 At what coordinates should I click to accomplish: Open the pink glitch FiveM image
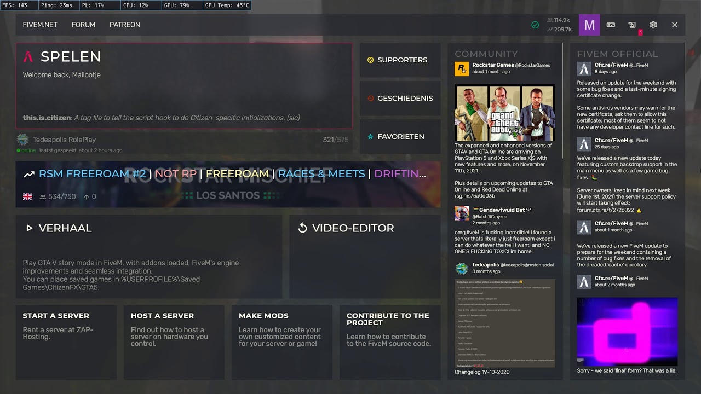627,331
